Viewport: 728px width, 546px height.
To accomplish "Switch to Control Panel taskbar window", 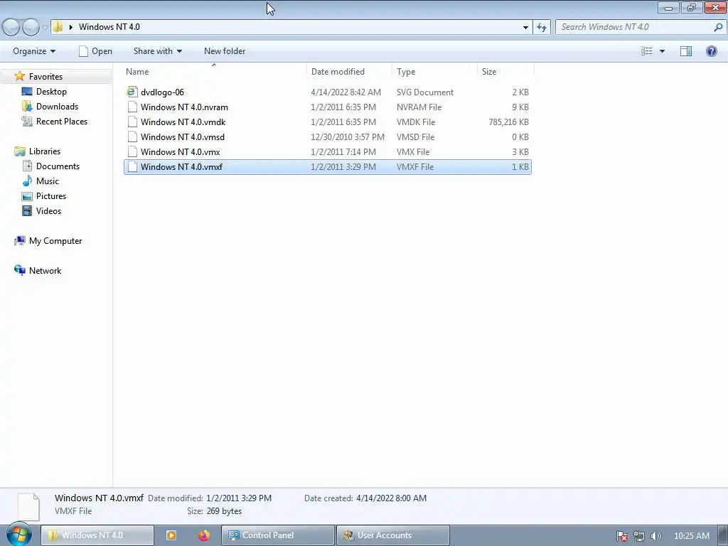I will pyautogui.click(x=278, y=535).
